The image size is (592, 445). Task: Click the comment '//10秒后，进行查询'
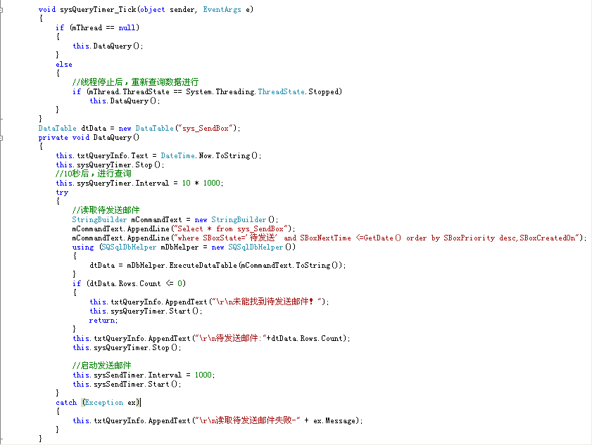point(93,174)
